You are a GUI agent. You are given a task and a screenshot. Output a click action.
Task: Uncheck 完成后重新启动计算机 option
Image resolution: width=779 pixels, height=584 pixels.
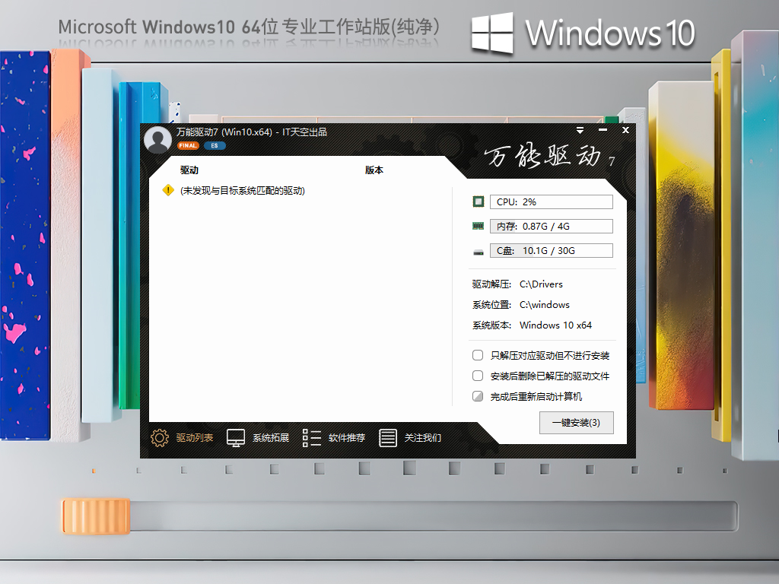[x=478, y=395]
